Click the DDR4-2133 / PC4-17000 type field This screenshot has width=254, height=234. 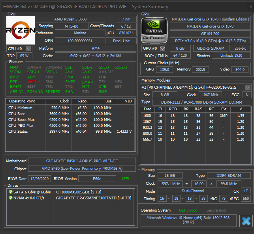[x=201, y=102]
